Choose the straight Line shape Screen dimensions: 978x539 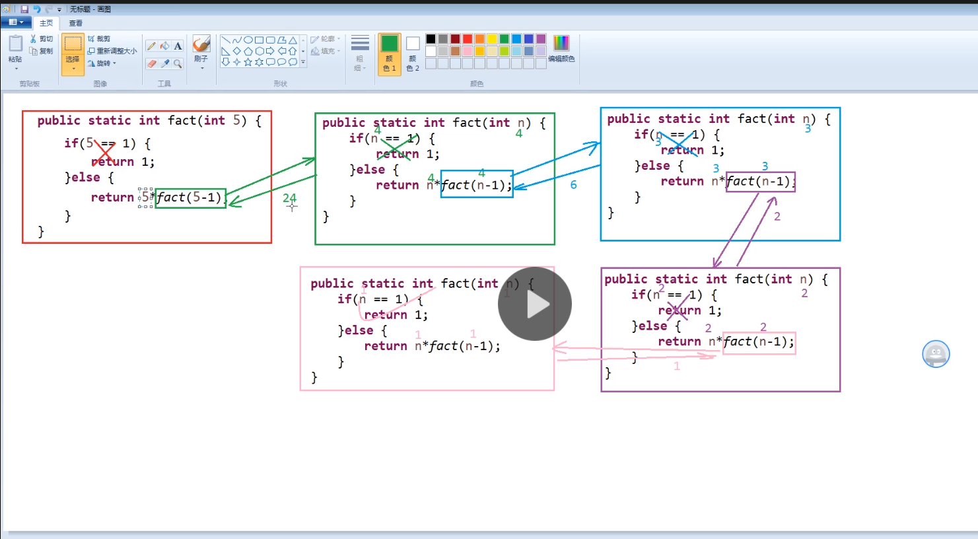[226, 40]
